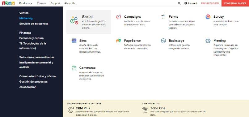The width and height of the screenshot is (249, 117).
Task: Select the Márketing category
Action: click(26, 18)
